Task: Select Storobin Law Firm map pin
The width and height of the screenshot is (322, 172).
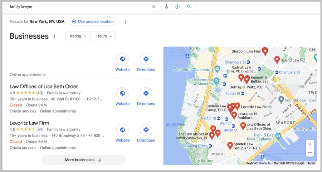Action: pos(265,51)
